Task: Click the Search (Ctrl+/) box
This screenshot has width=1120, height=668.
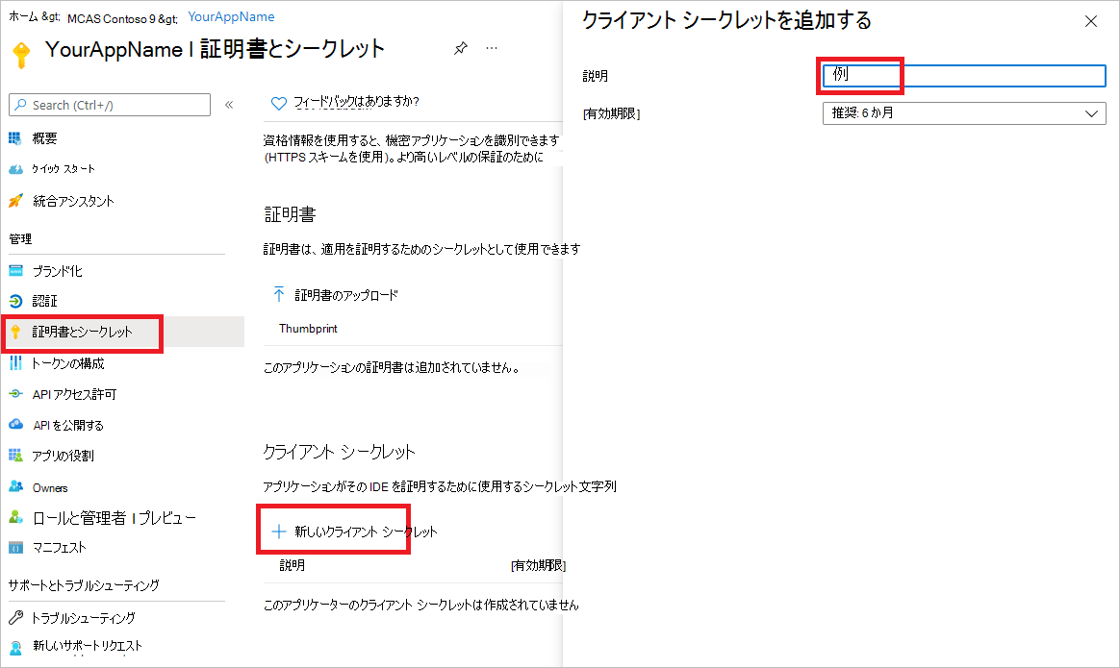Action: (x=110, y=105)
